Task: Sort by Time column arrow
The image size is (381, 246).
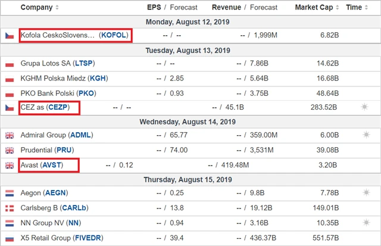Action: [367, 8]
